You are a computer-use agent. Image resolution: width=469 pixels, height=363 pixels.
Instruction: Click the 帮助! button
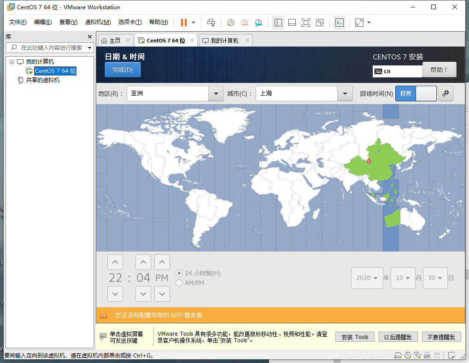pyautogui.click(x=440, y=70)
